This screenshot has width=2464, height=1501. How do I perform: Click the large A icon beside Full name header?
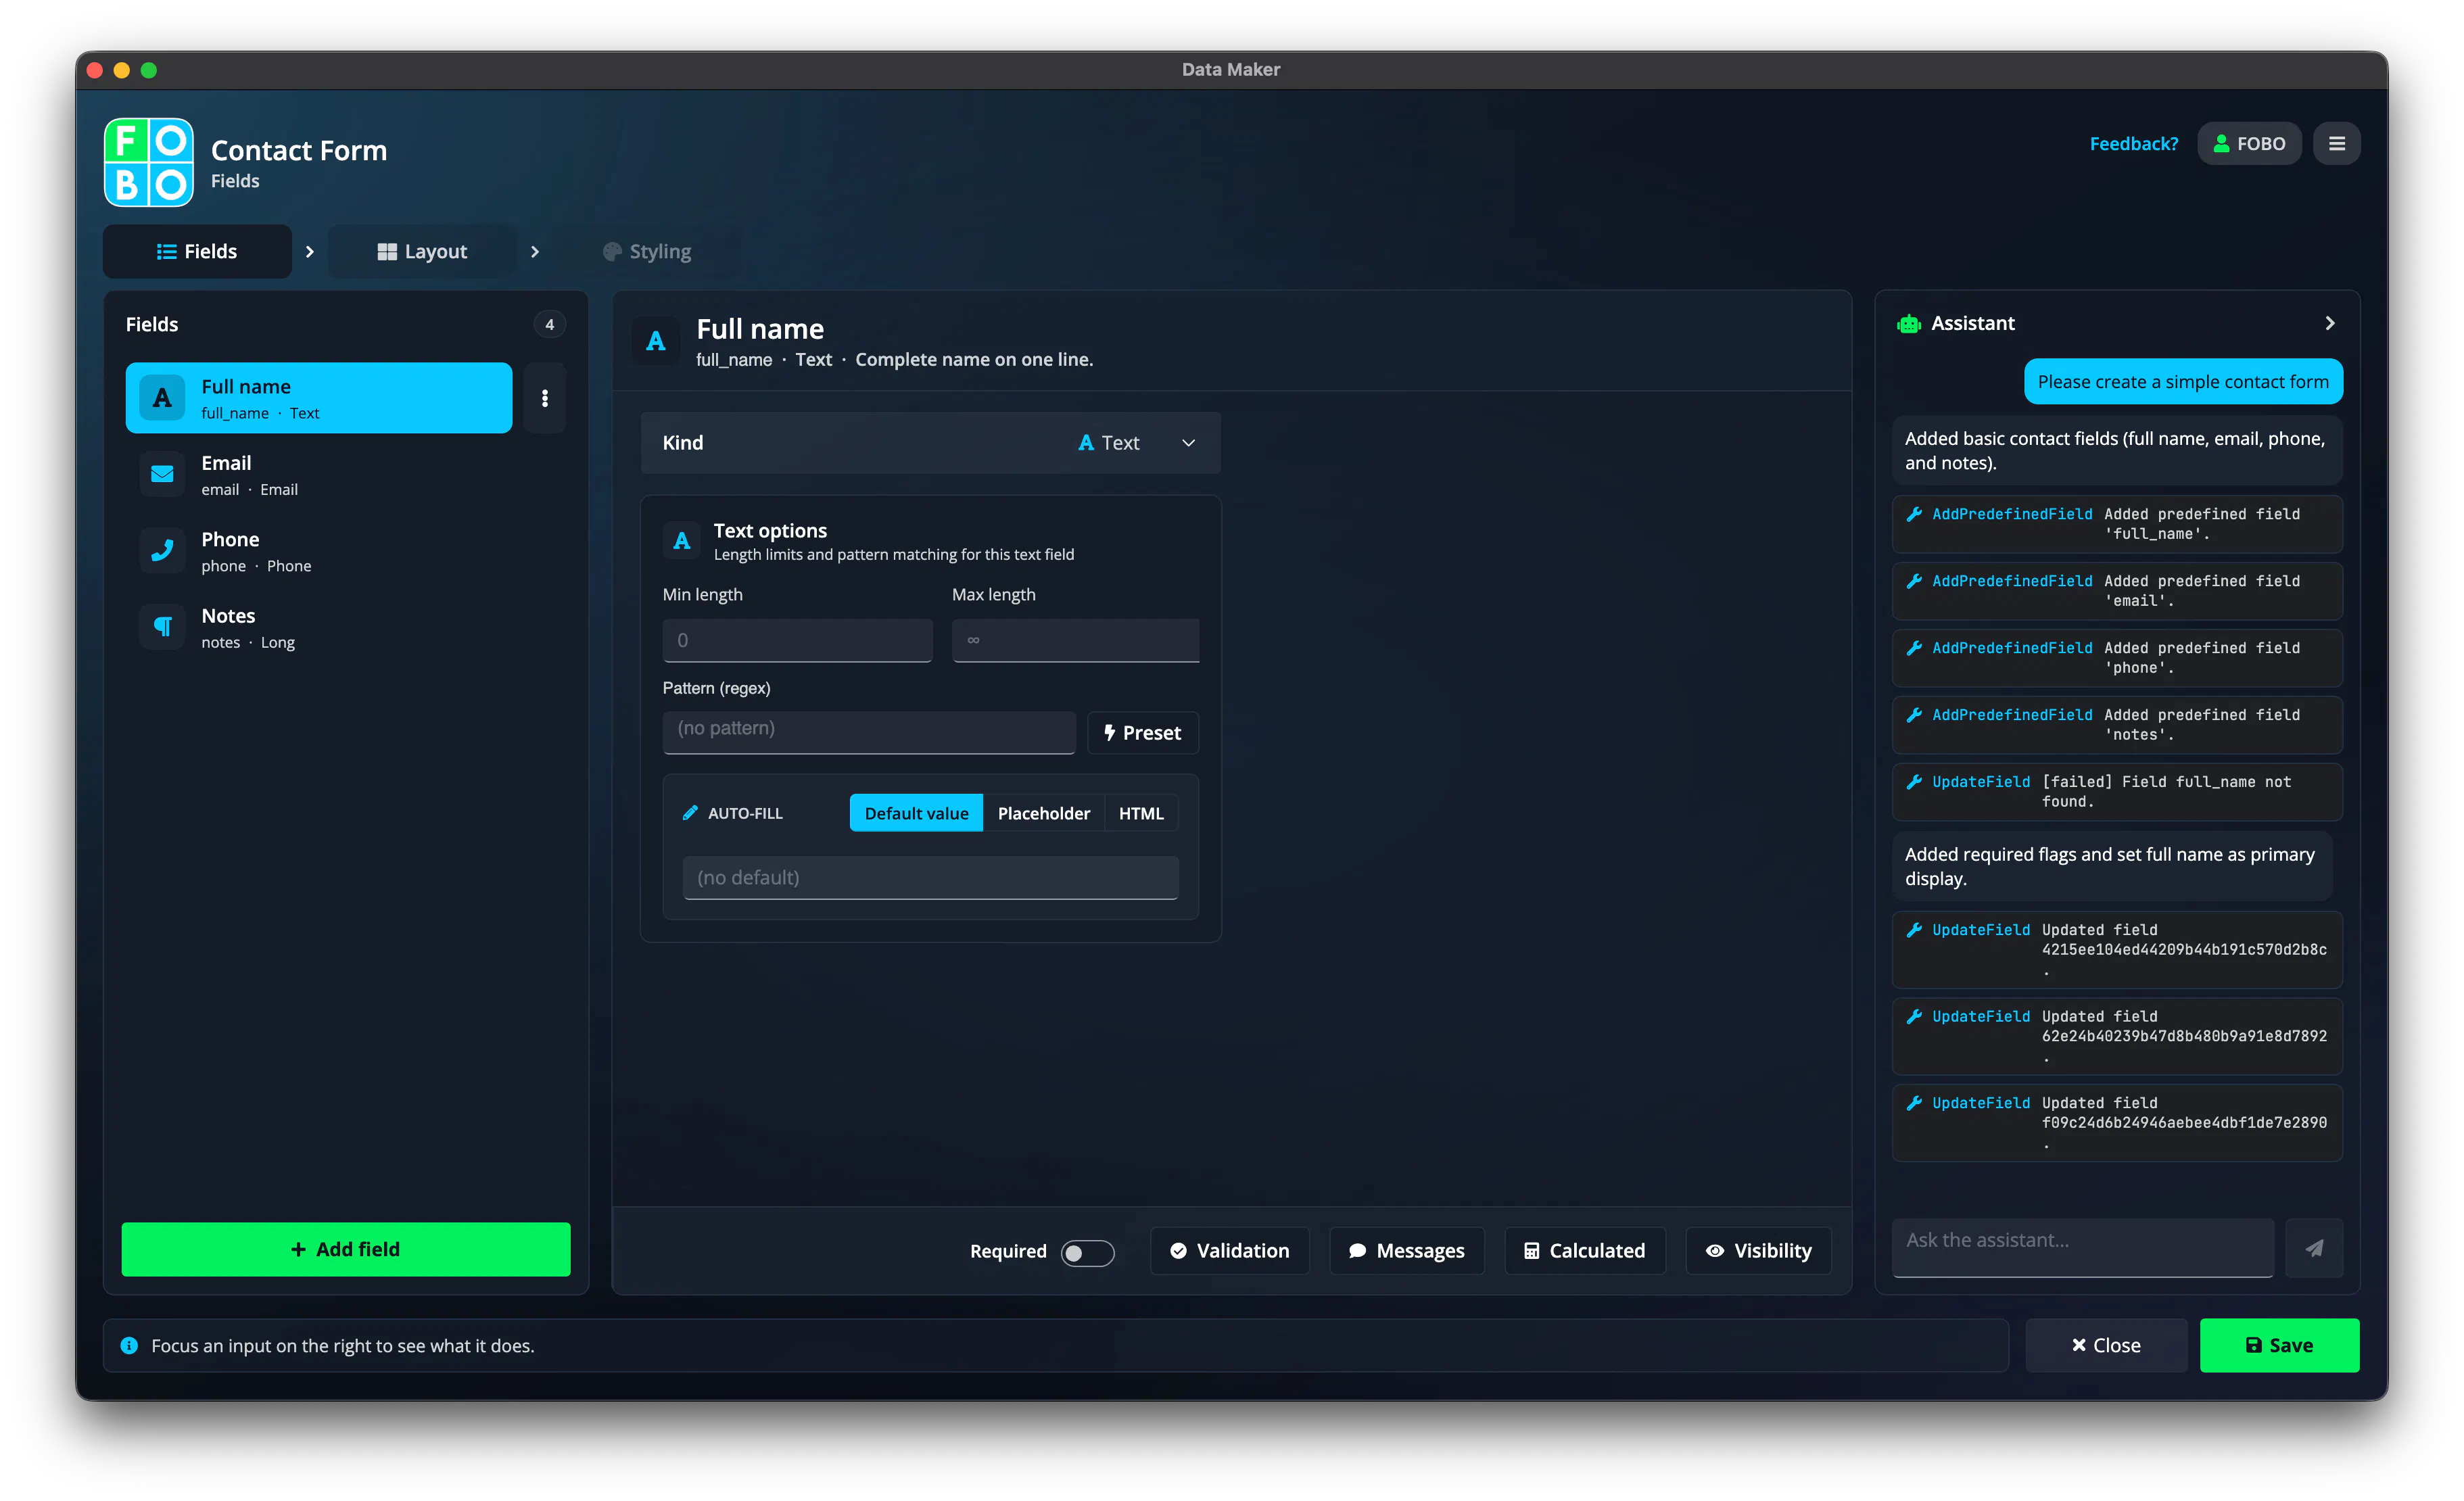click(656, 342)
